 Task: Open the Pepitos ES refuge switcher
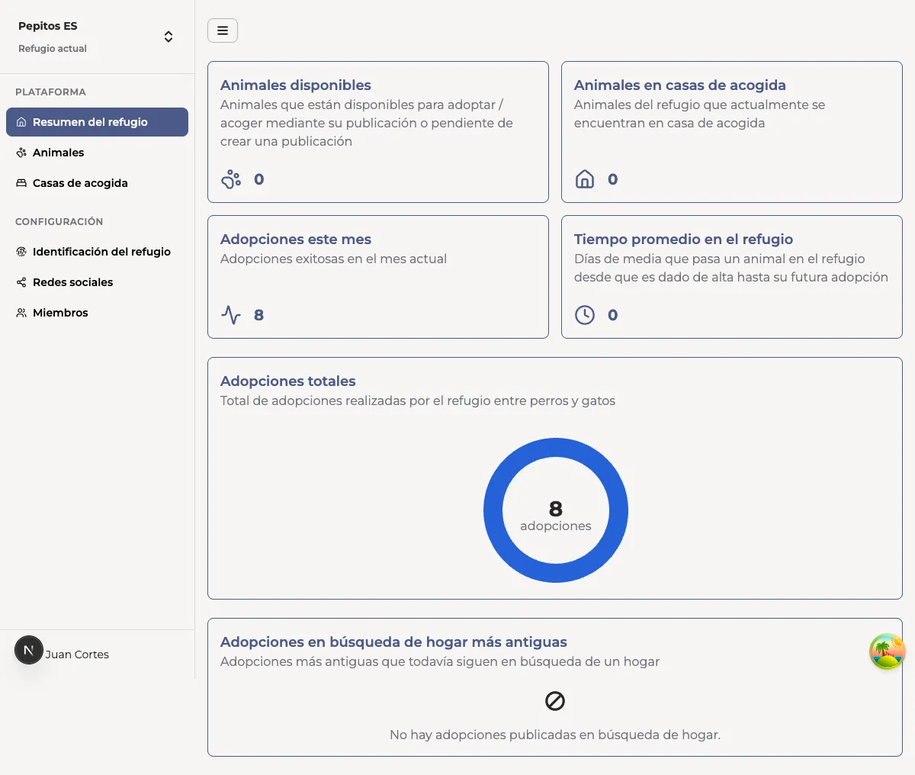click(x=97, y=37)
